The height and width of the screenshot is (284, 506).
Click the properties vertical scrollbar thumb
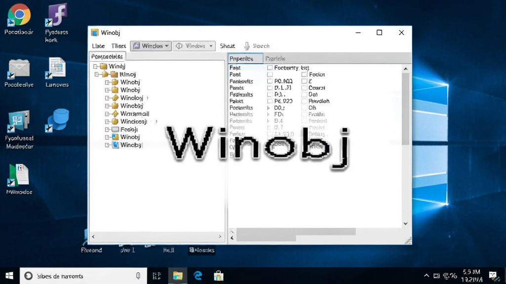[x=406, y=109]
